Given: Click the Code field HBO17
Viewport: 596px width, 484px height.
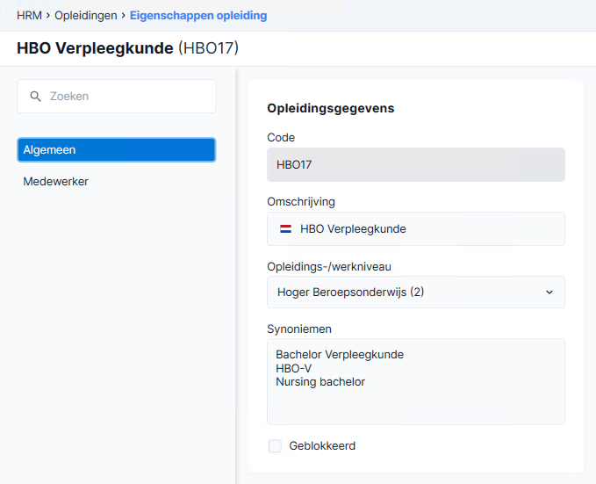Looking at the screenshot, I should (416, 165).
